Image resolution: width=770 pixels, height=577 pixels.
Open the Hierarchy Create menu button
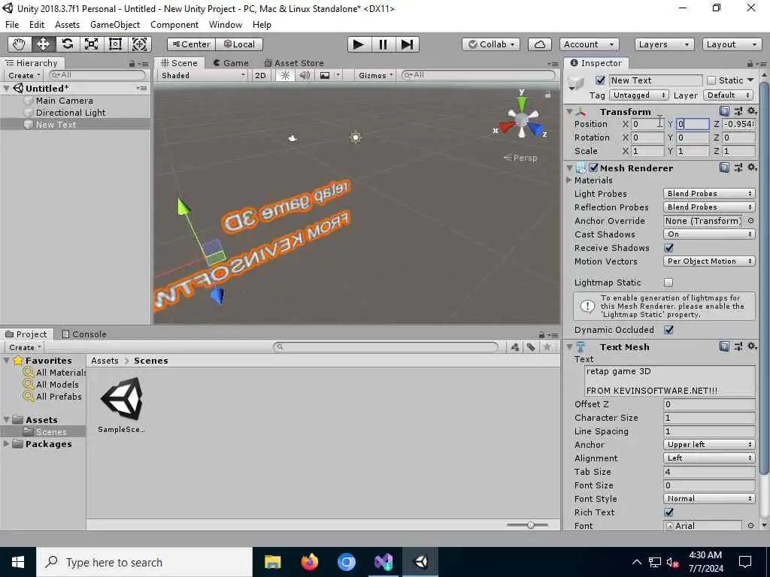click(x=24, y=75)
